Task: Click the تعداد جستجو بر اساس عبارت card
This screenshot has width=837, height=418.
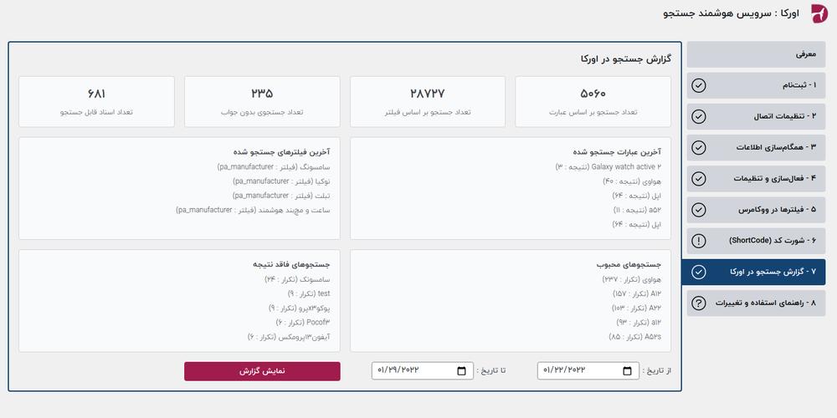Action: click(x=593, y=102)
